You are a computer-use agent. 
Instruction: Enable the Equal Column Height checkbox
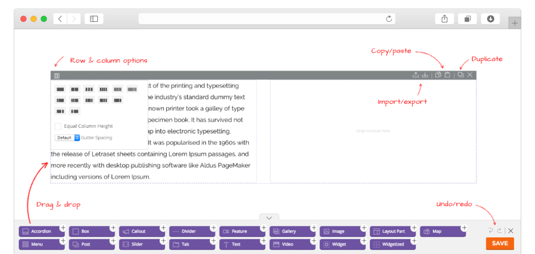58,126
